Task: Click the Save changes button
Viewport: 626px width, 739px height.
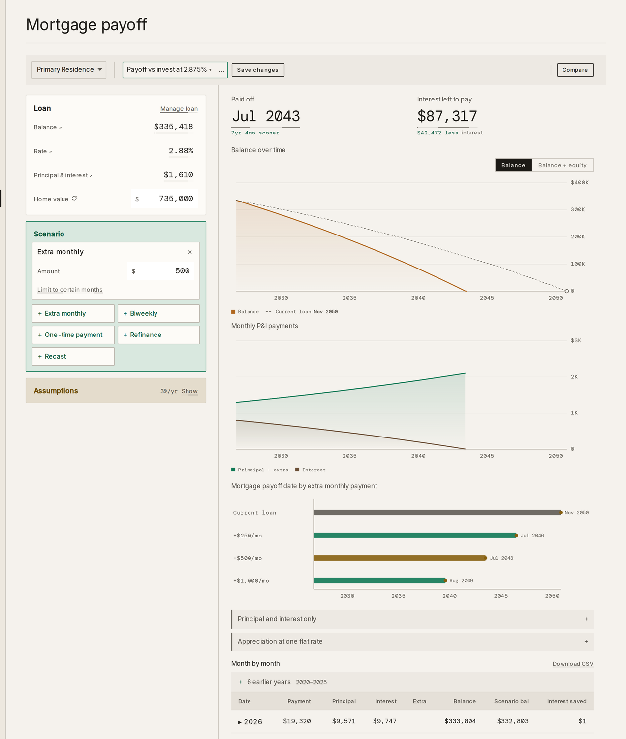Action: click(258, 70)
